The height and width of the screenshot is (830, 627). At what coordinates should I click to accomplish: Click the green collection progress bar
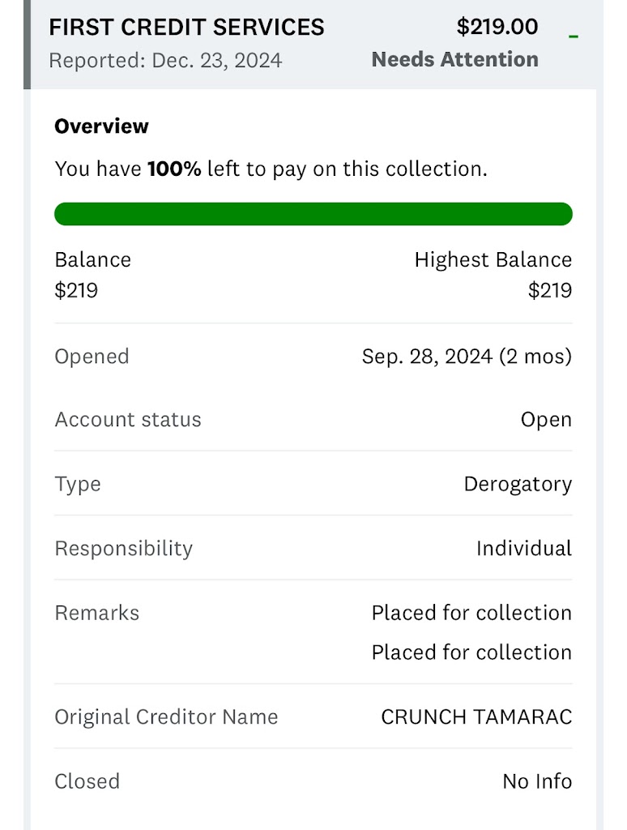point(313,214)
